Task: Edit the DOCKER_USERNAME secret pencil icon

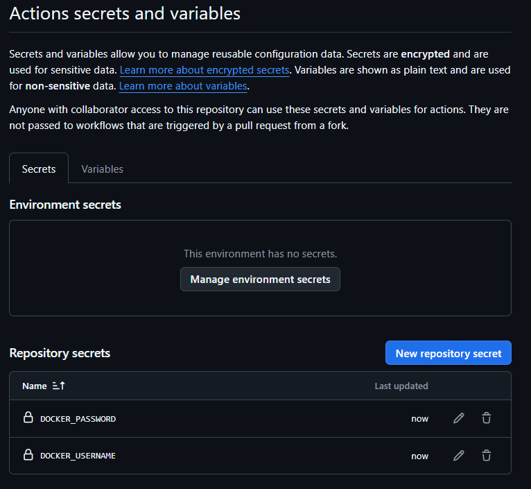Action: point(458,456)
